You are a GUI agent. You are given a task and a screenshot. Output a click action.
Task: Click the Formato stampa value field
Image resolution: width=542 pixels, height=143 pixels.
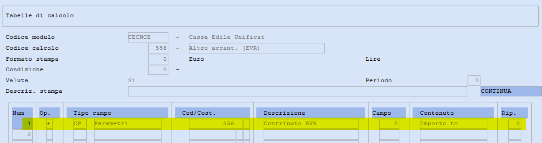click(x=158, y=59)
